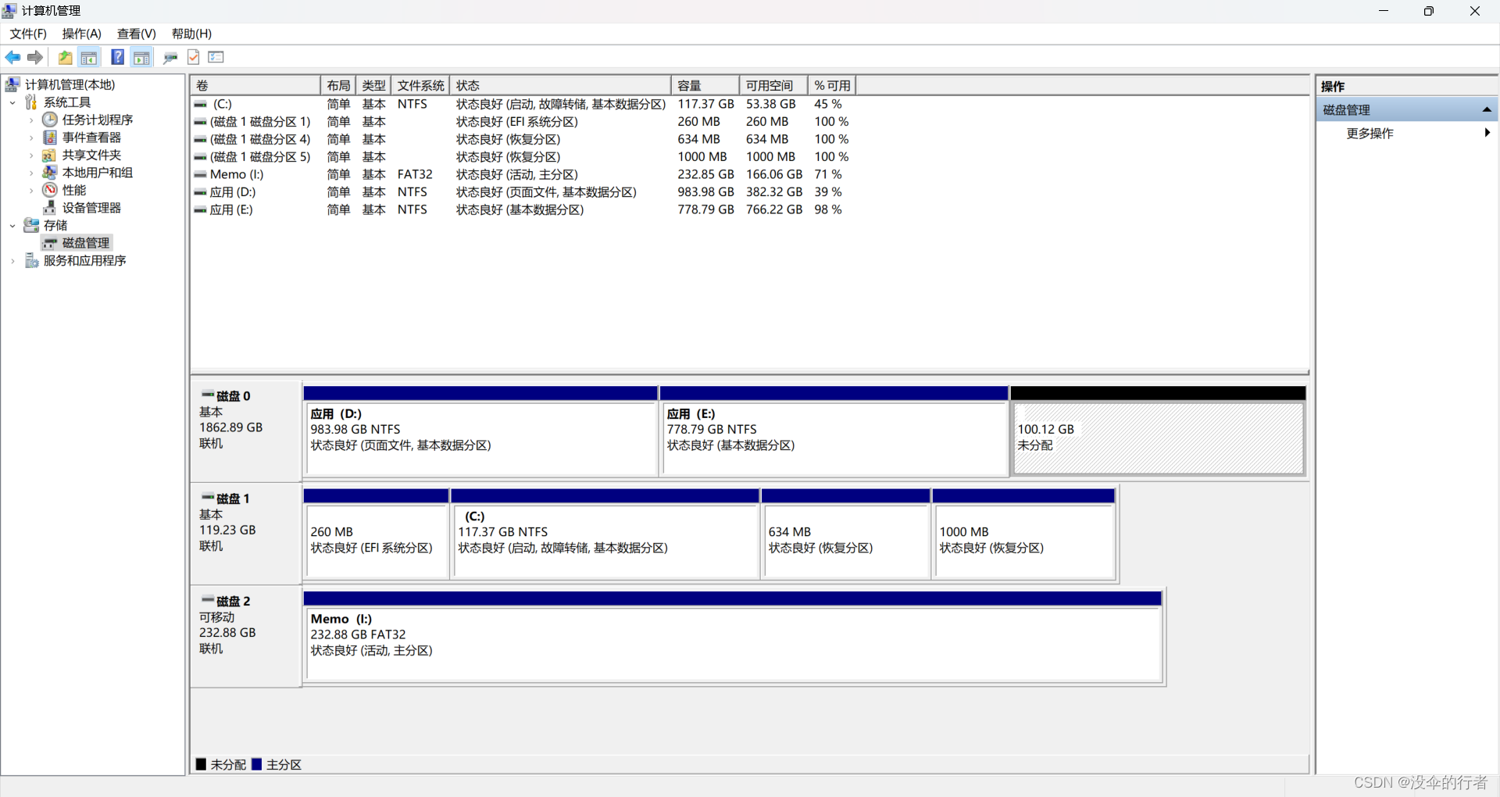
Task: Collapse the 磁盘管理 actions section arrow
Action: [x=1487, y=110]
